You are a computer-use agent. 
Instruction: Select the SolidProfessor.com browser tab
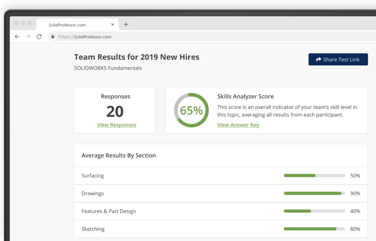tap(67, 25)
